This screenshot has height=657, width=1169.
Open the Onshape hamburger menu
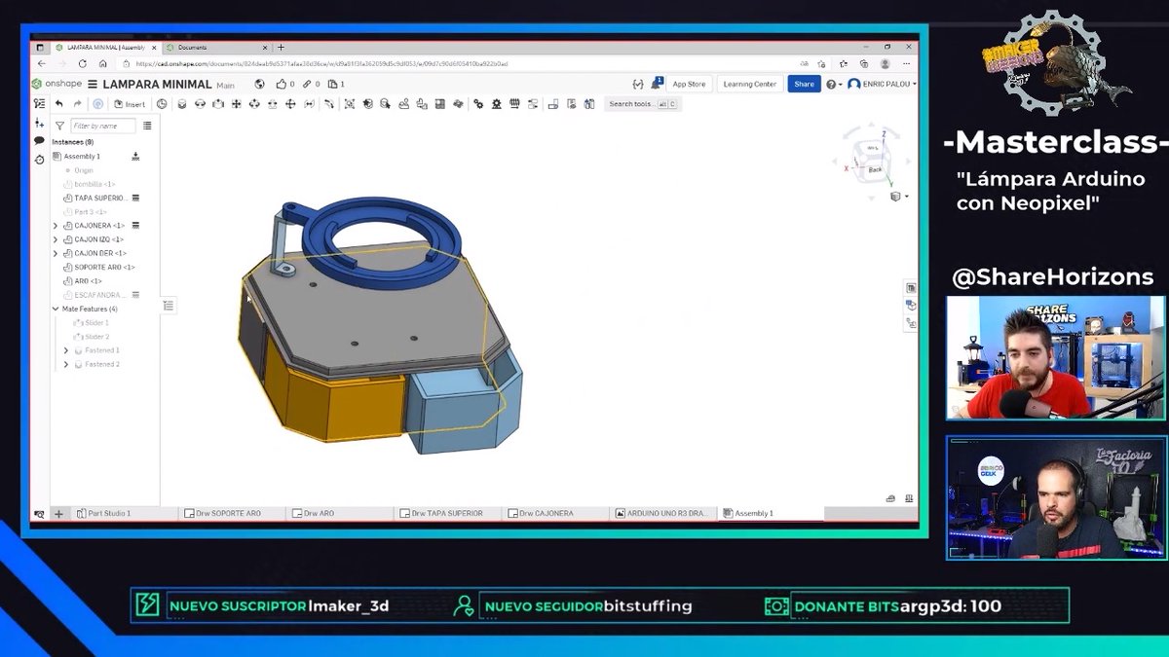coord(93,84)
